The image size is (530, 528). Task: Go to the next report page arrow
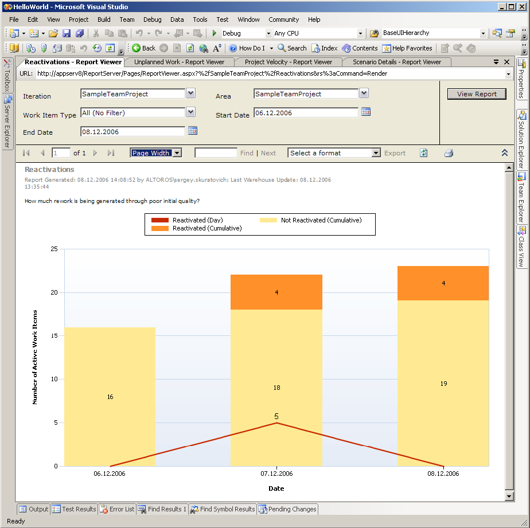click(x=95, y=153)
